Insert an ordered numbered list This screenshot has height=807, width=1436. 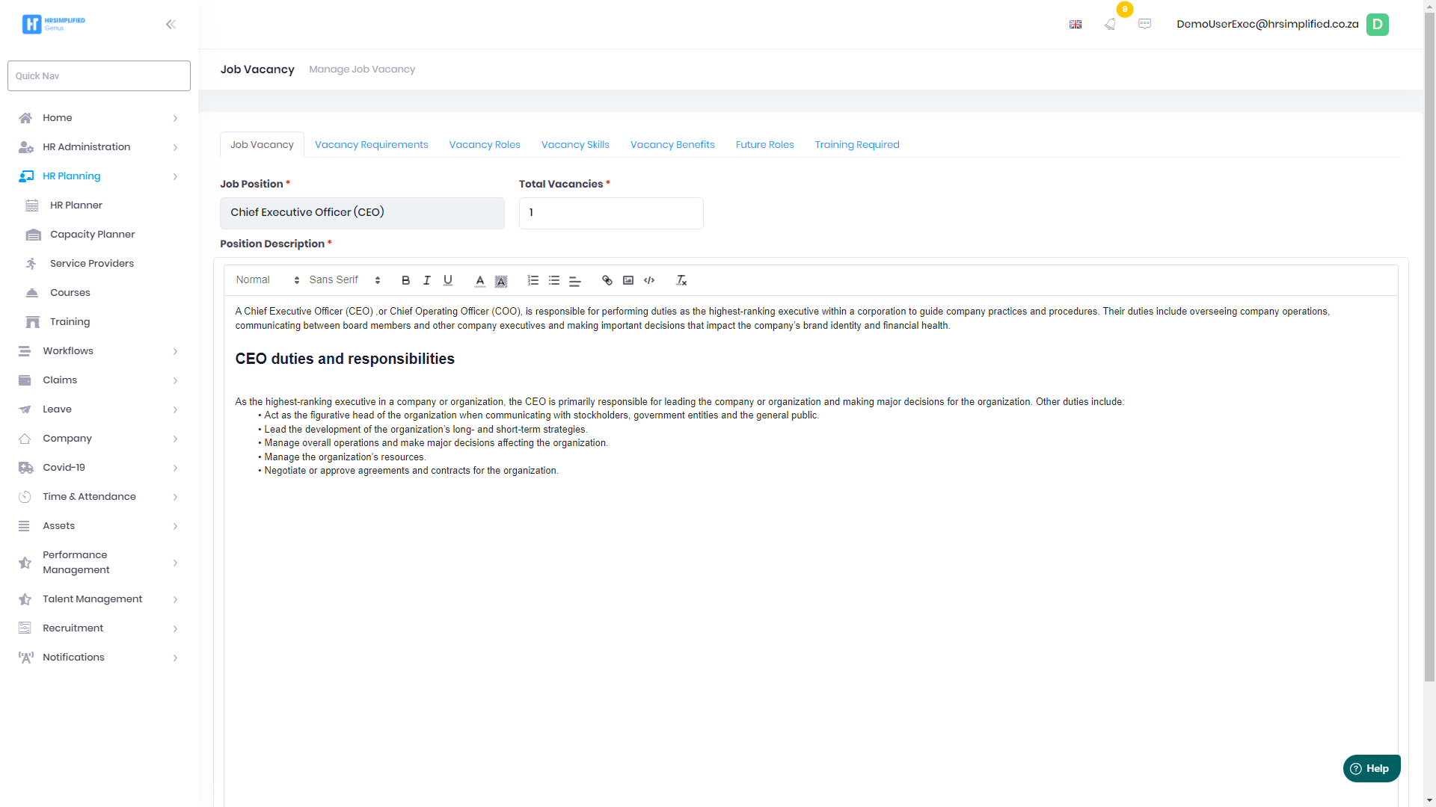click(x=533, y=280)
